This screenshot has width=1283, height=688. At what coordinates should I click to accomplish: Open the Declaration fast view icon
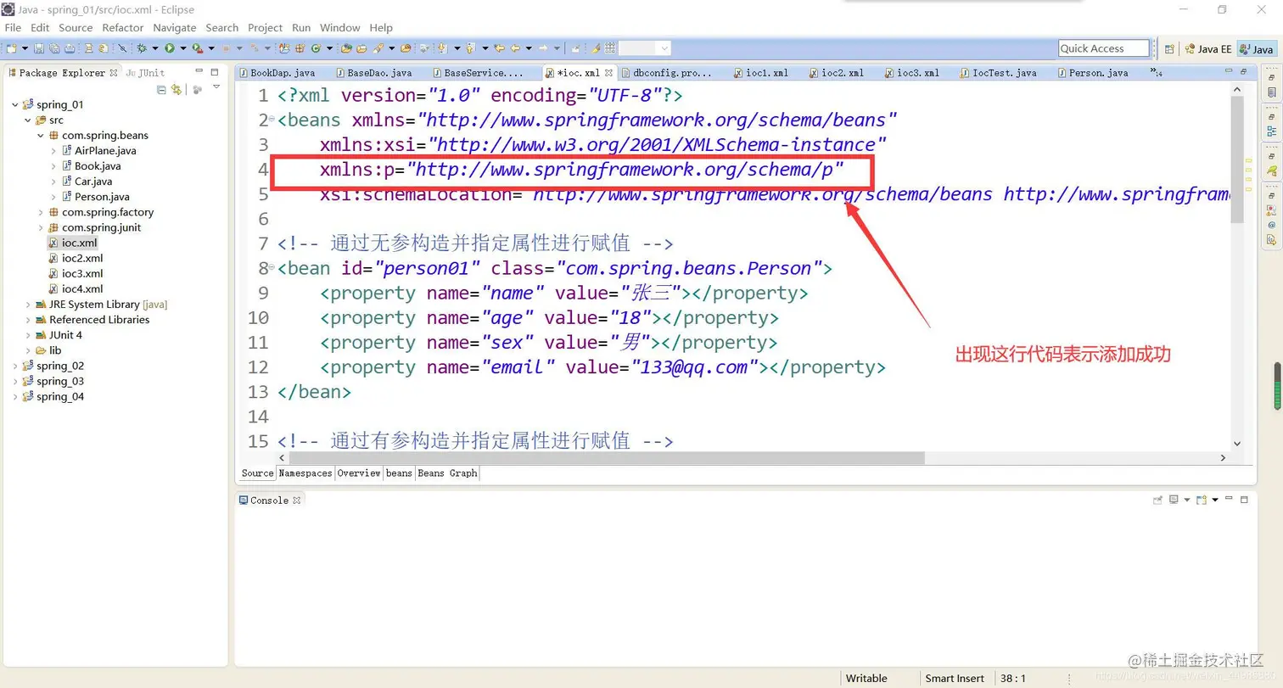tap(1271, 240)
